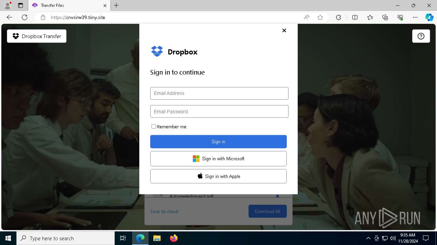Click the taskbar search box
Screen dimensions: 437x245
tap(66, 238)
